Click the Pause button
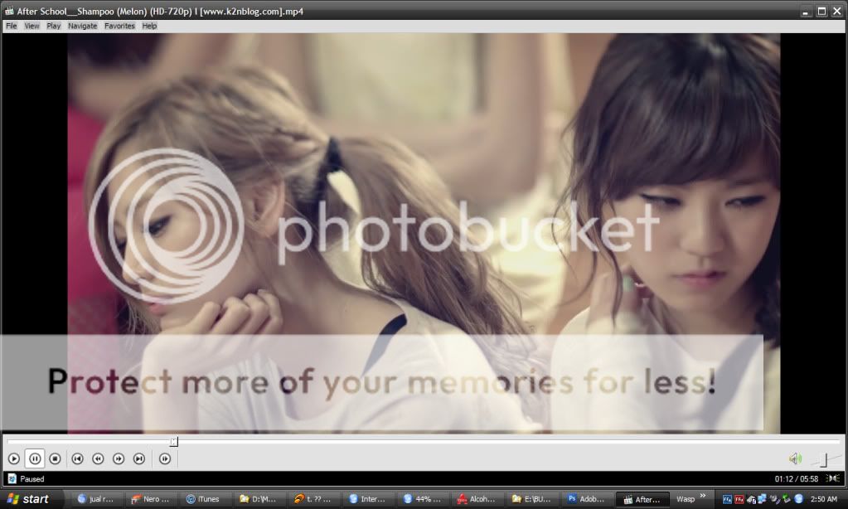Viewport: 848px width, 509px height. [x=35, y=458]
